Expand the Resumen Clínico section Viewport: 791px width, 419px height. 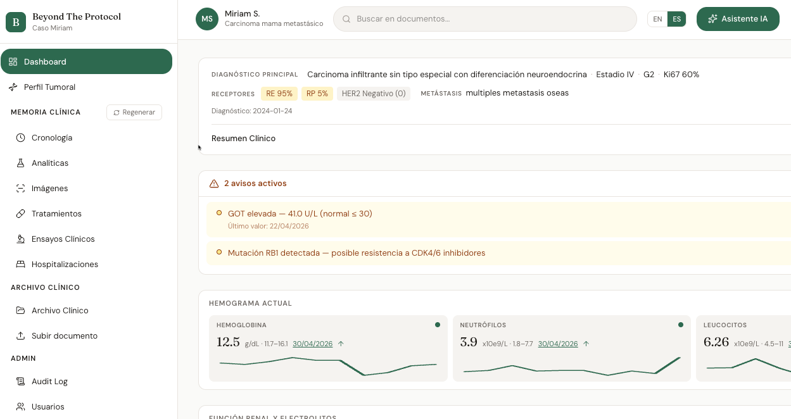click(243, 138)
